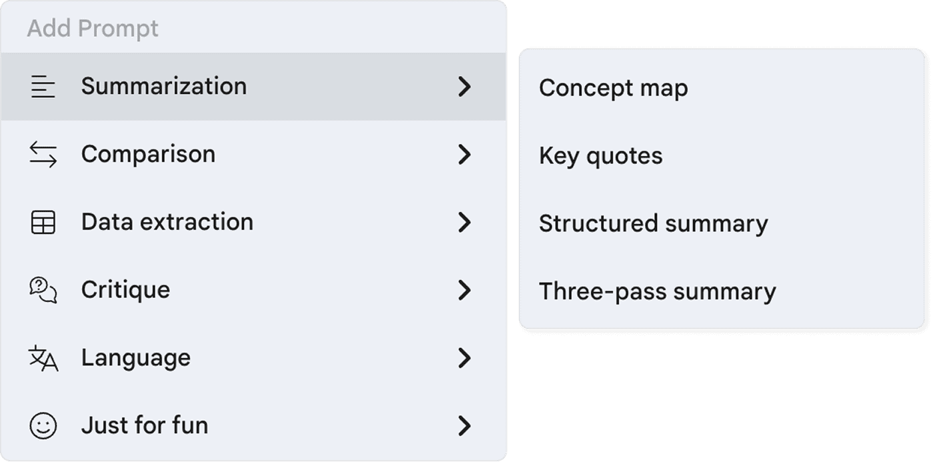Open the Comparison menu entry
This screenshot has width=933, height=462.
point(253,155)
